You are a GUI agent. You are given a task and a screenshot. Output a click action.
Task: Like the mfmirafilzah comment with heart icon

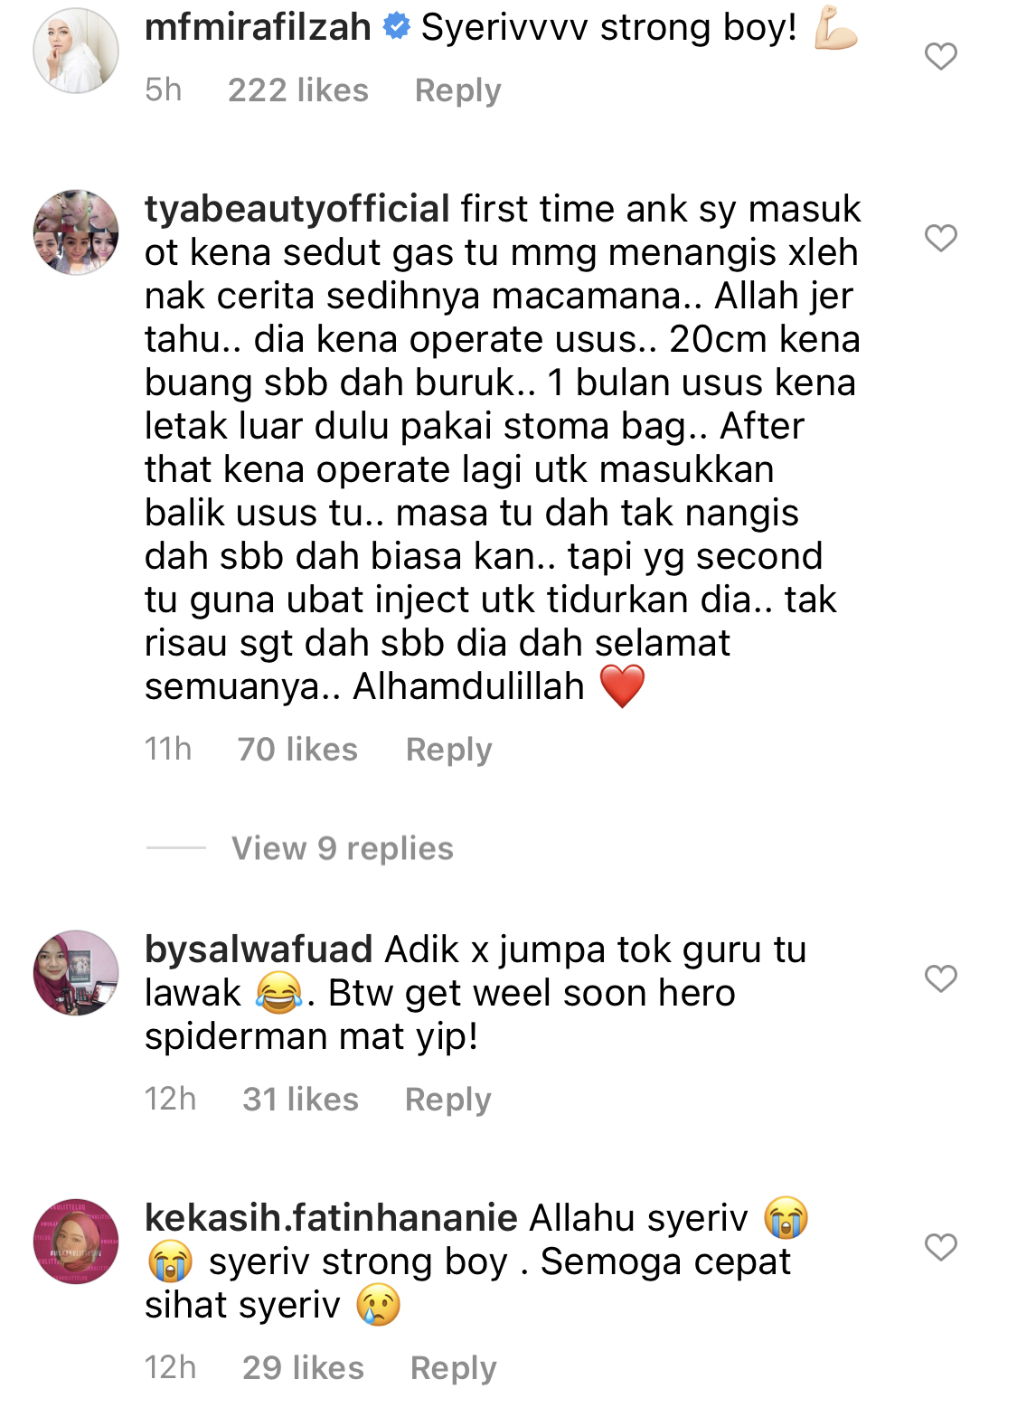(941, 57)
